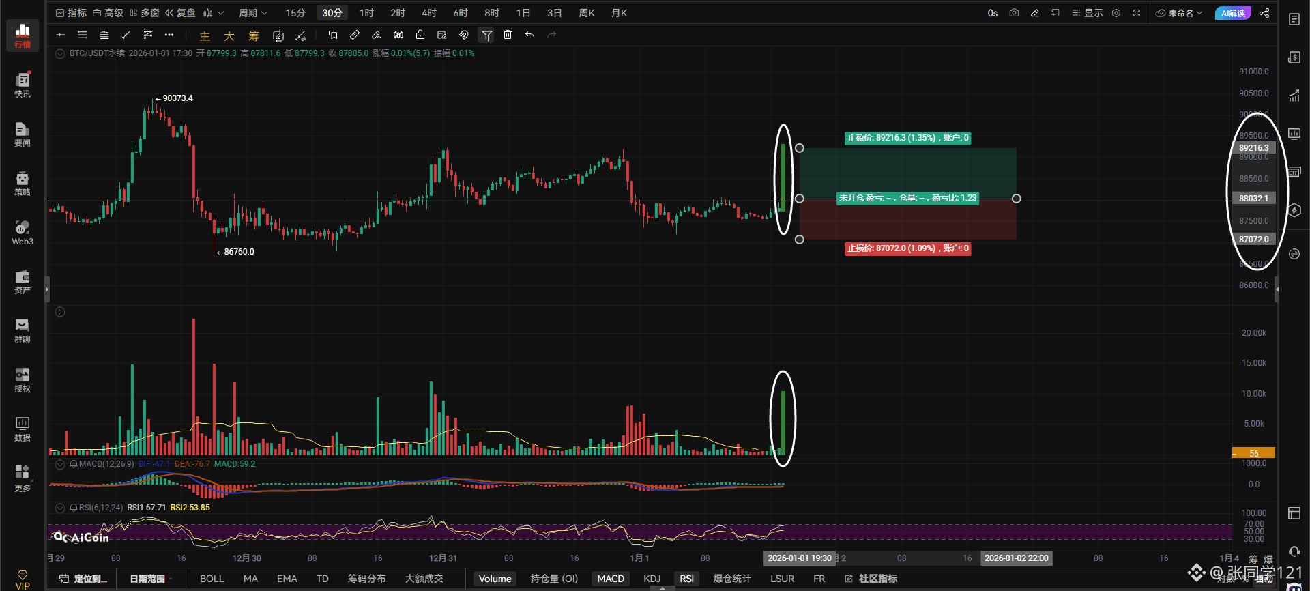The width and height of the screenshot is (1310, 591).
Task: Switch to 15分 timeframe
Action: (295, 13)
